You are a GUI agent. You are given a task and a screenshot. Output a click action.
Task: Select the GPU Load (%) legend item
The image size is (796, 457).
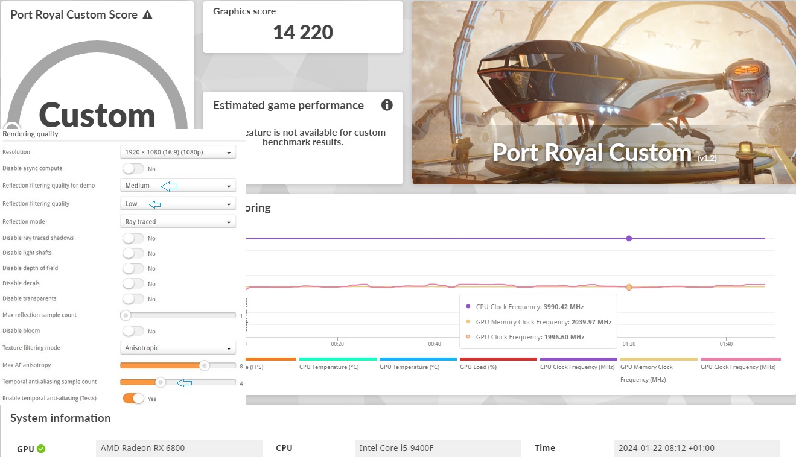(498, 364)
